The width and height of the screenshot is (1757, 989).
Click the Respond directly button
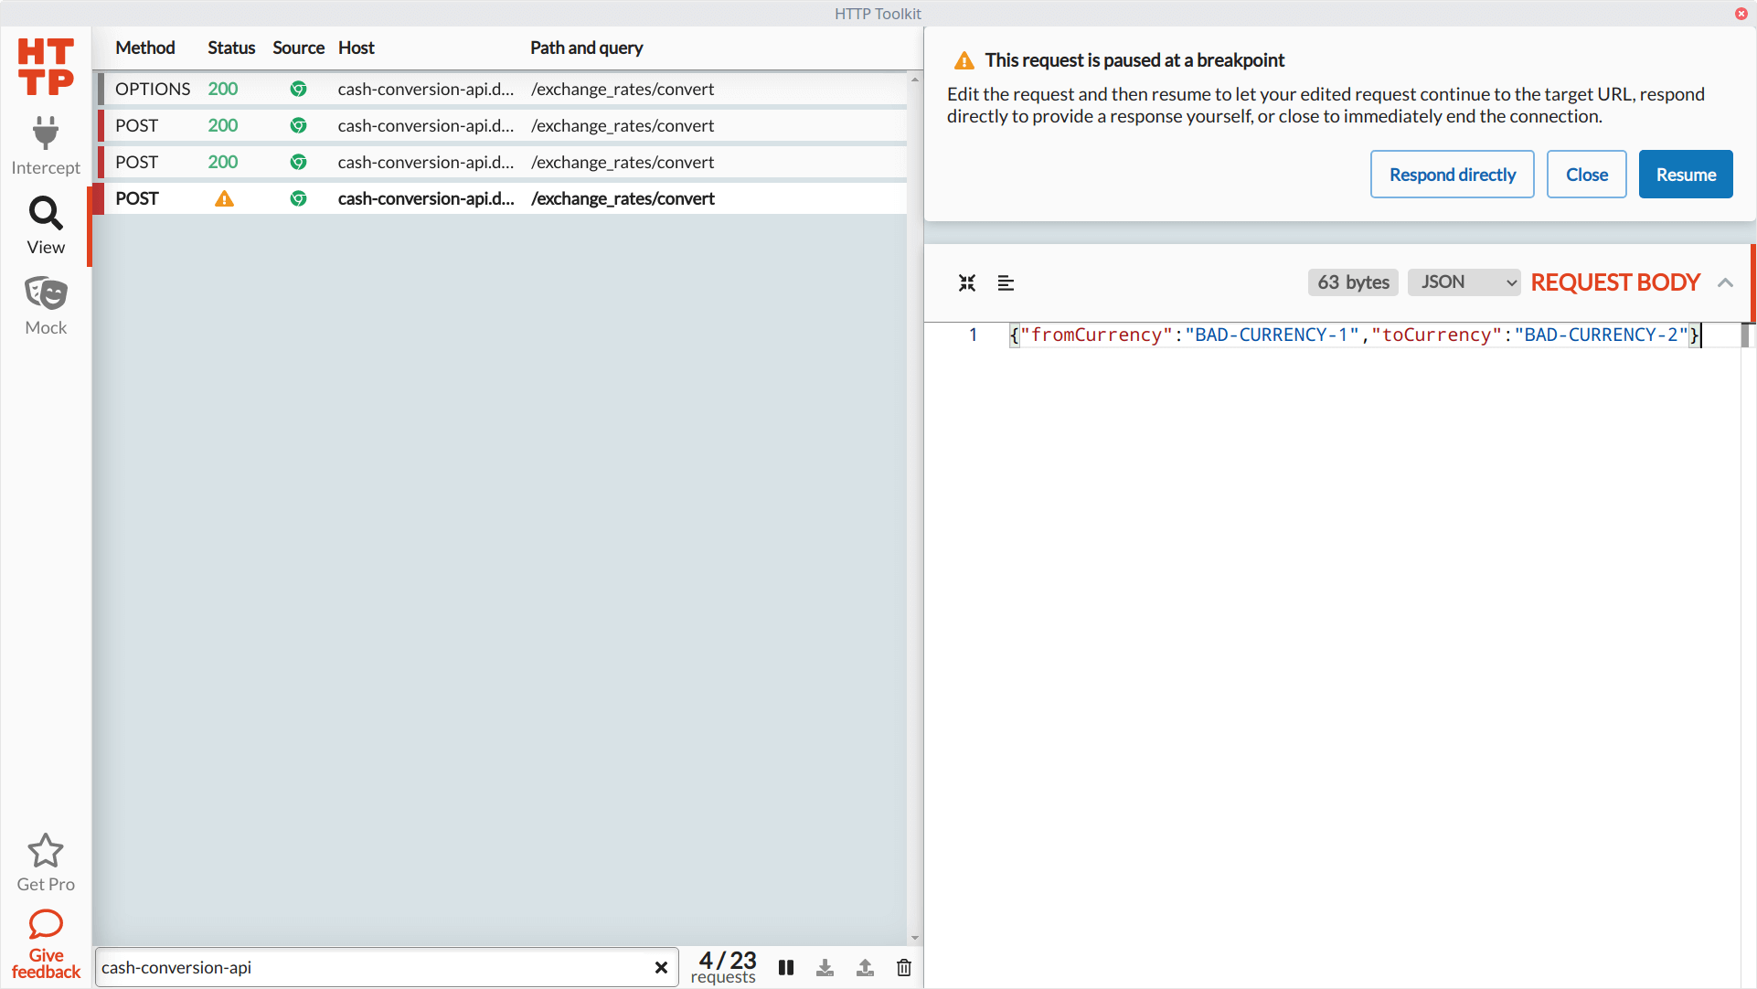click(x=1451, y=174)
